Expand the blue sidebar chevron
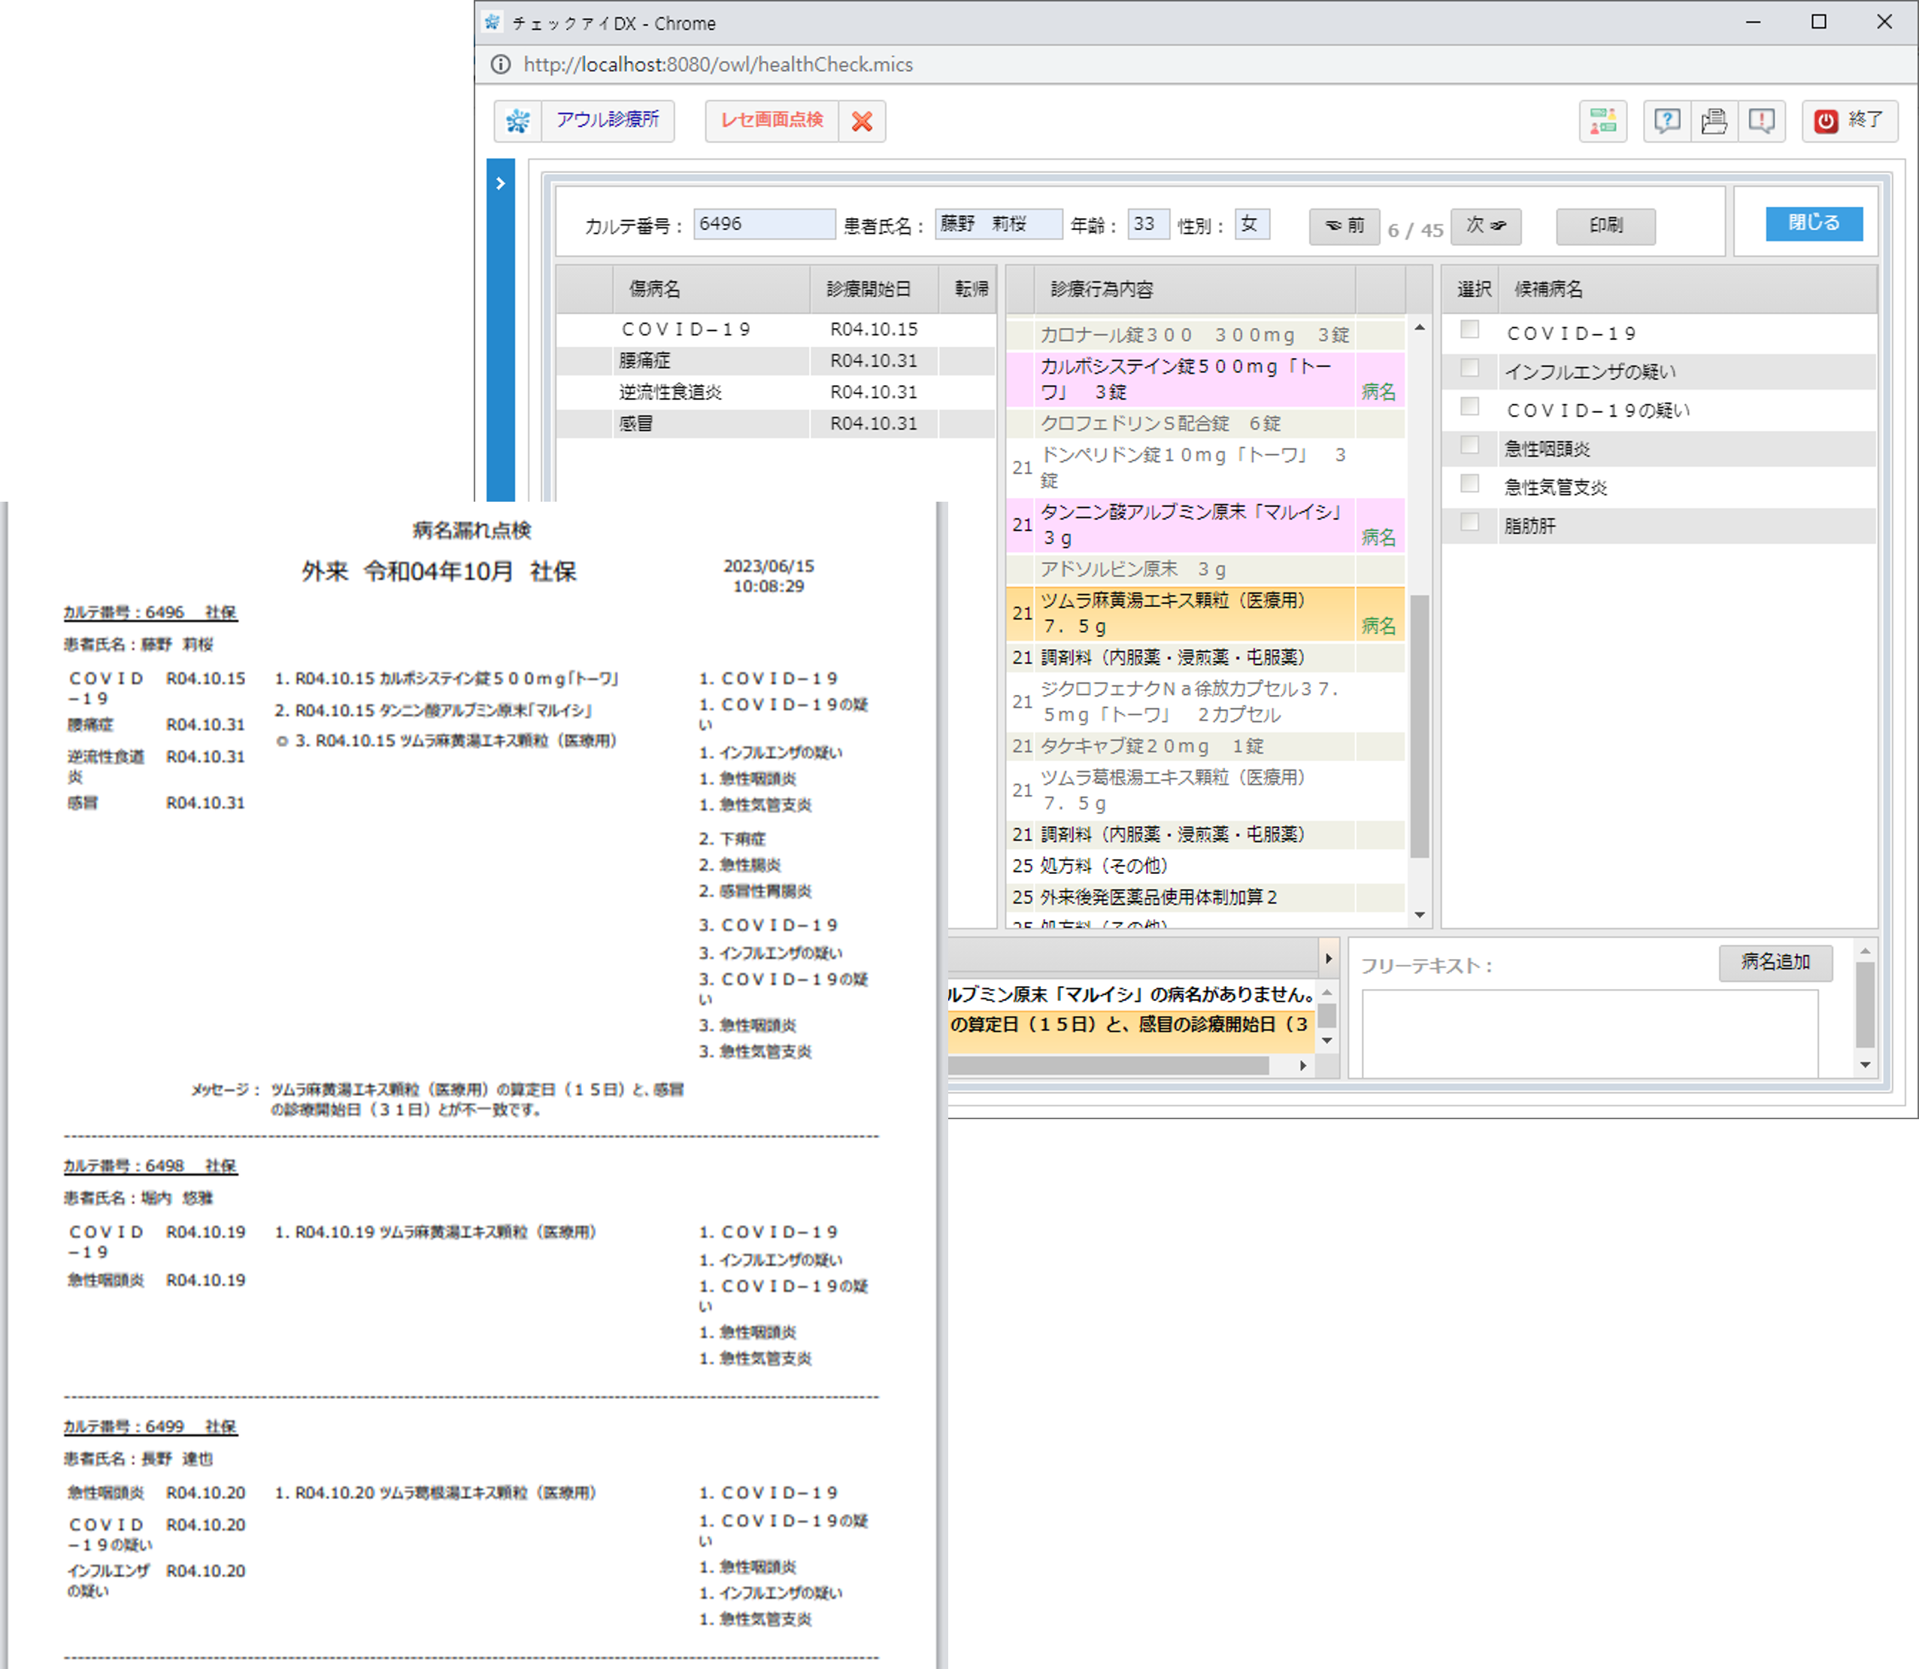The image size is (1919, 1669). pyautogui.click(x=500, y=184)
